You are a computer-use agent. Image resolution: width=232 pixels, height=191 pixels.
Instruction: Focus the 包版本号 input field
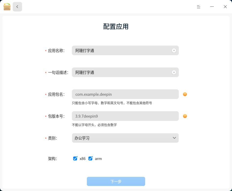[125, 116]
